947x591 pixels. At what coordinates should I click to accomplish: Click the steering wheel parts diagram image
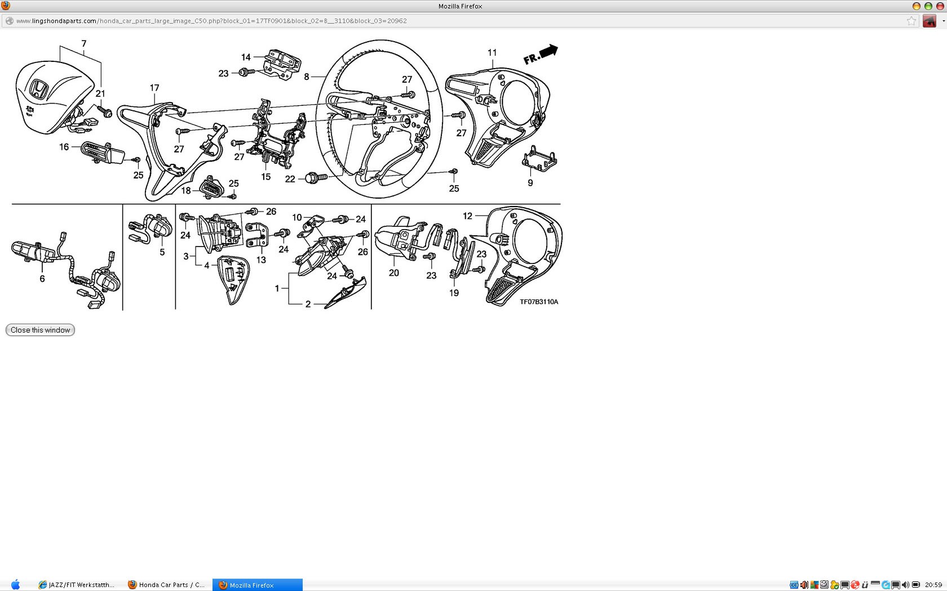286,174
